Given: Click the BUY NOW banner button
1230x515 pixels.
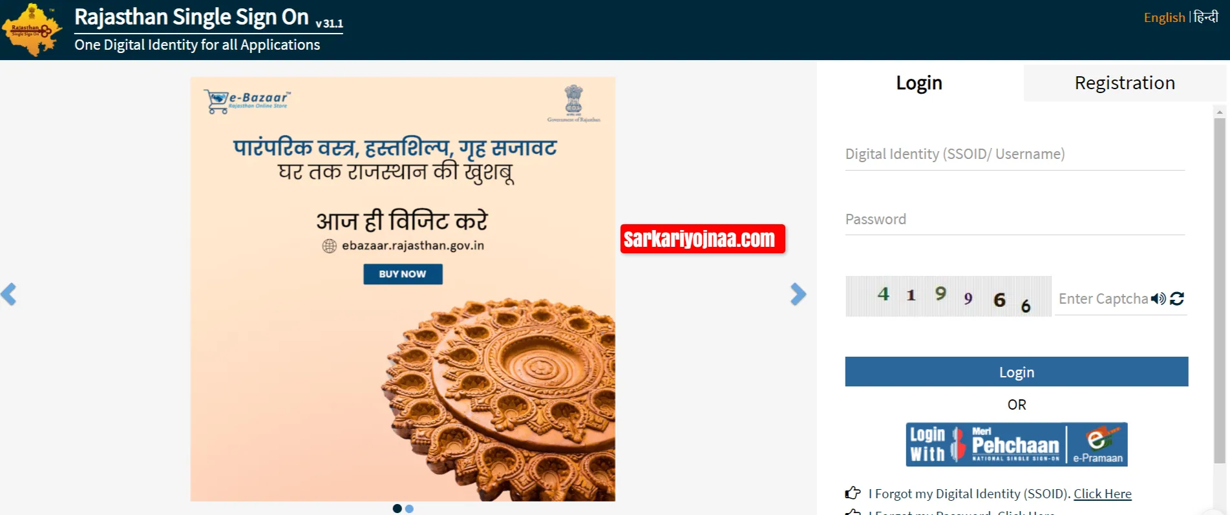Looking at the screenshot, I should coord(403,274).
